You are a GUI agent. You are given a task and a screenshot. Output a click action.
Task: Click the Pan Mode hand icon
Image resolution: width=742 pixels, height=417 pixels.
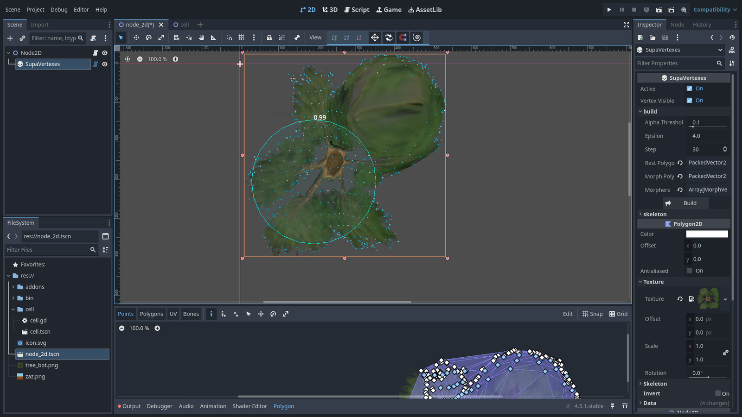[x=201, y=38]
